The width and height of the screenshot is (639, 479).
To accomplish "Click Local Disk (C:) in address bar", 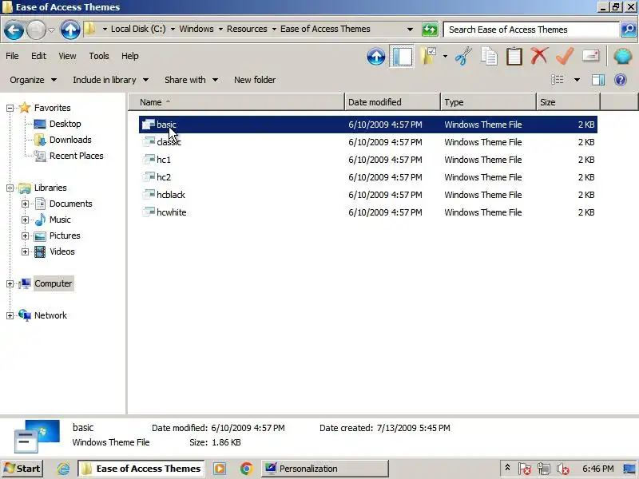I will pyautogui.click(x=138, y=29).
